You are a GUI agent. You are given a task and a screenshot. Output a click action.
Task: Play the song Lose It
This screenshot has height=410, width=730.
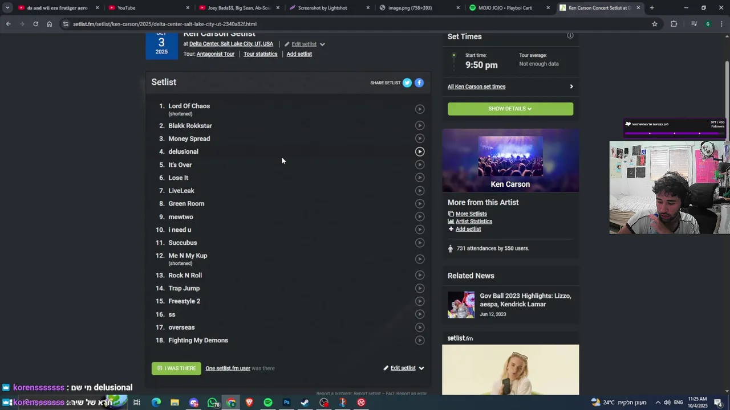click(420, 178)
